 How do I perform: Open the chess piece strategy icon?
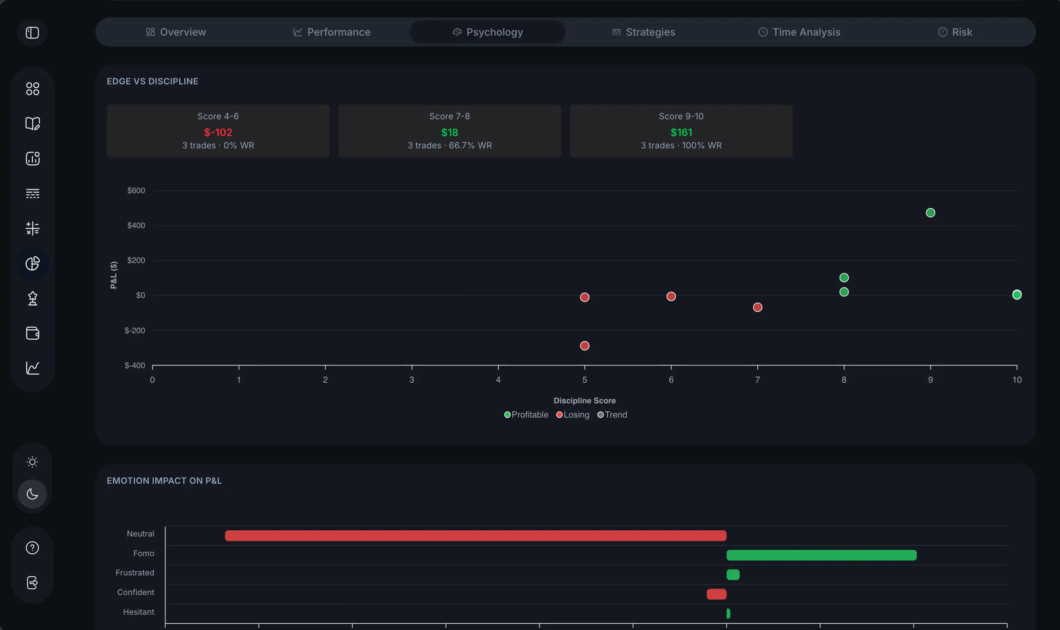point(32,298)
